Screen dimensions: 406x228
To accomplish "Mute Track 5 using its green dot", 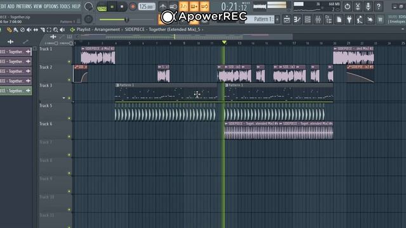I will pyautogui.click(x=69, y=118).
